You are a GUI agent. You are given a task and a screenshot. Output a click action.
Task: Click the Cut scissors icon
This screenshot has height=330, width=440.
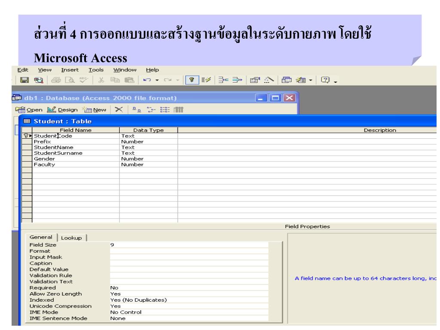[101, 80]
